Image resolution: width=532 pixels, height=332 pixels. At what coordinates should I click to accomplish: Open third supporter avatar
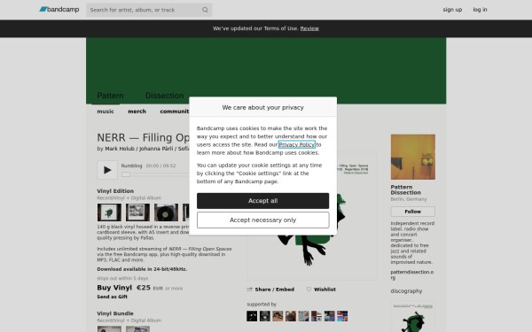pos(278,316)
